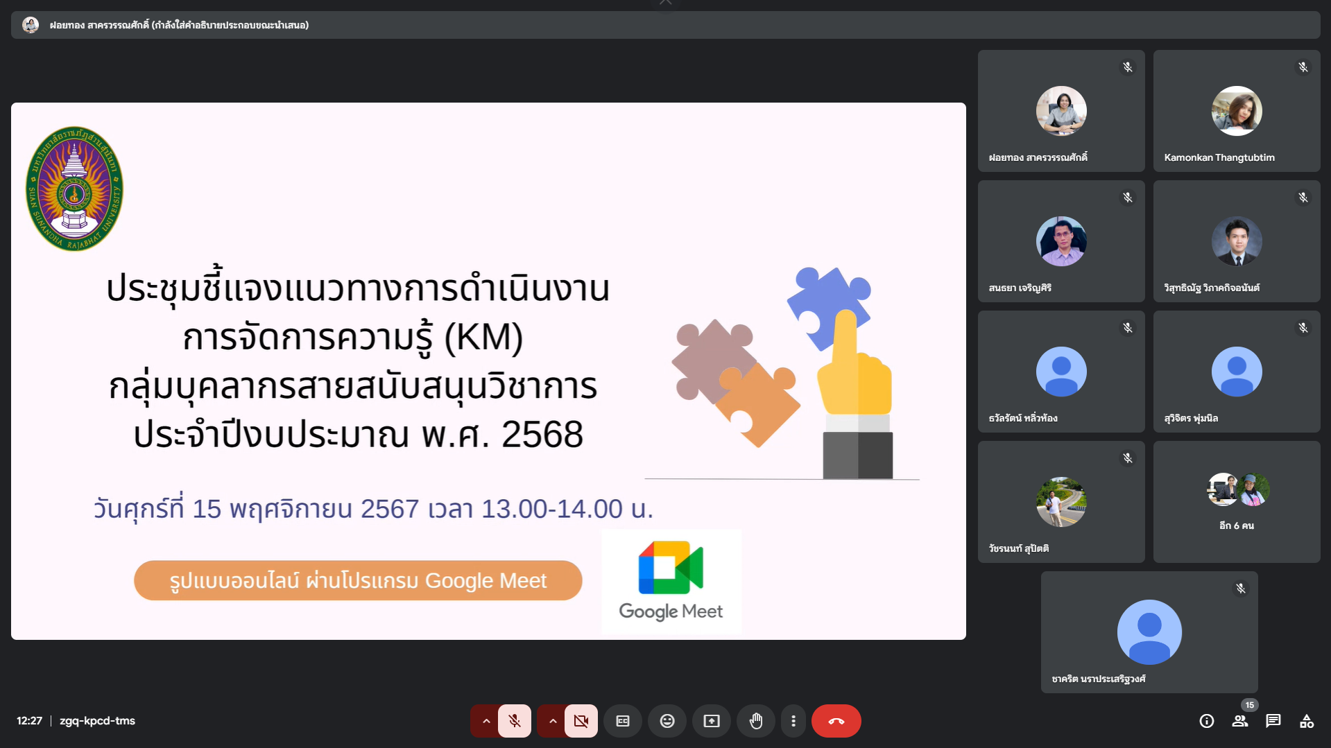Select the สนธยา เจริญศิริ participant tile
Image resolution: width=1331 pixels, height=748 pixels.
tap(1060, 241)
